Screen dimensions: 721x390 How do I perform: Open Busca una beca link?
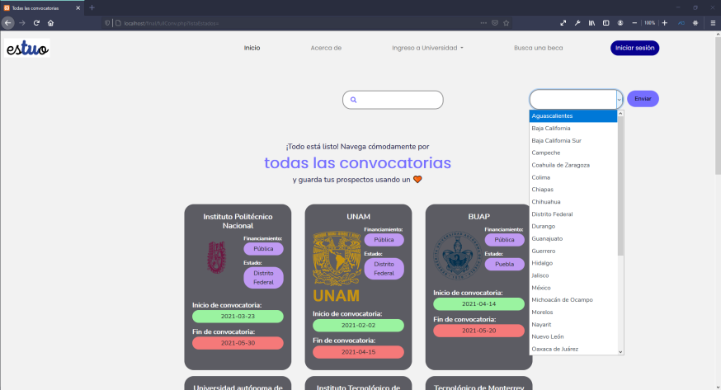[x=539, y=48]
